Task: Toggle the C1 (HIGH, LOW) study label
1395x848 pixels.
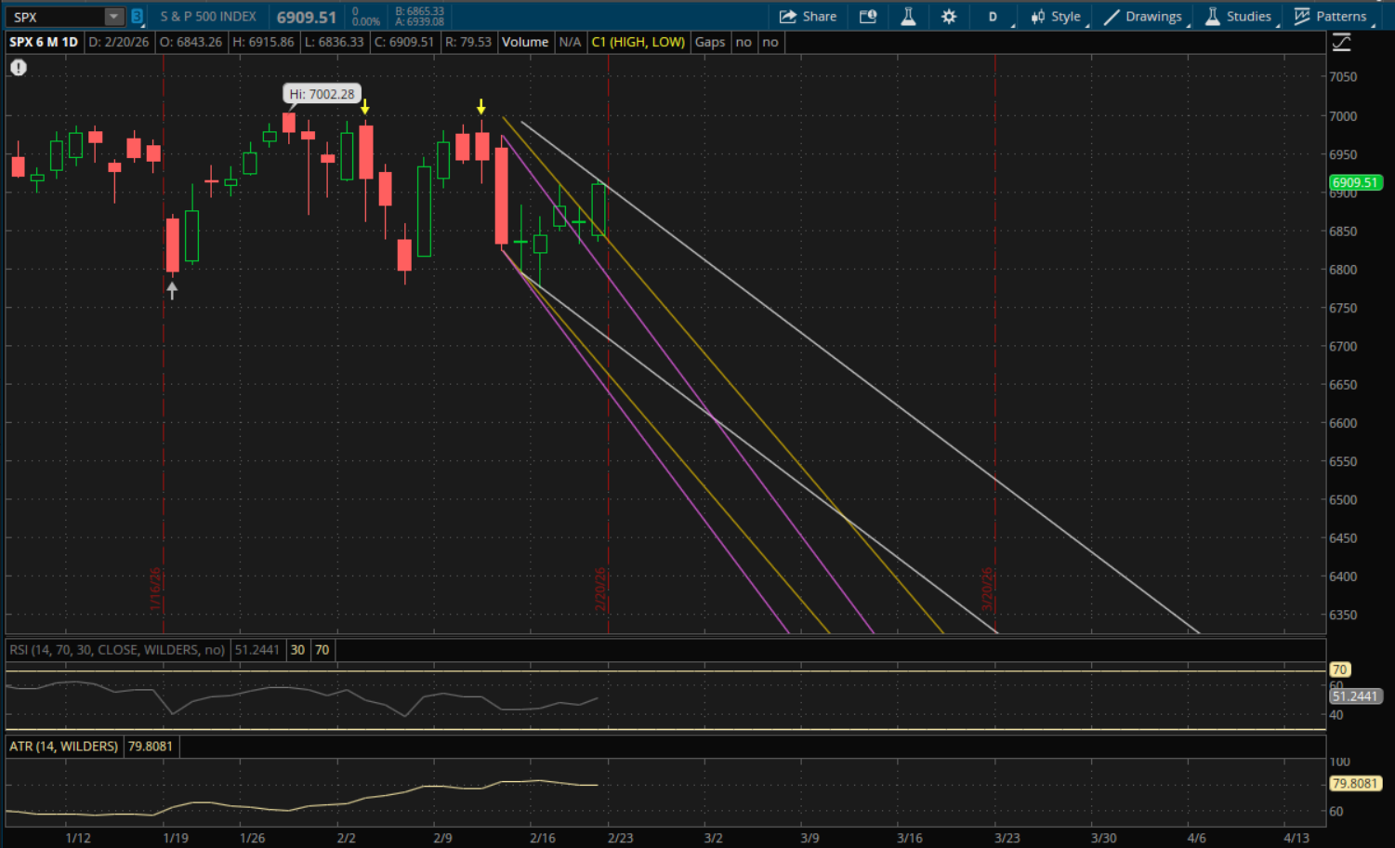Action: 638,42
